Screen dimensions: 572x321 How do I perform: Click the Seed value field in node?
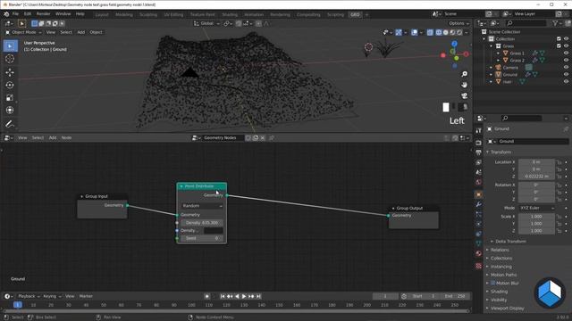click(202, 238)
